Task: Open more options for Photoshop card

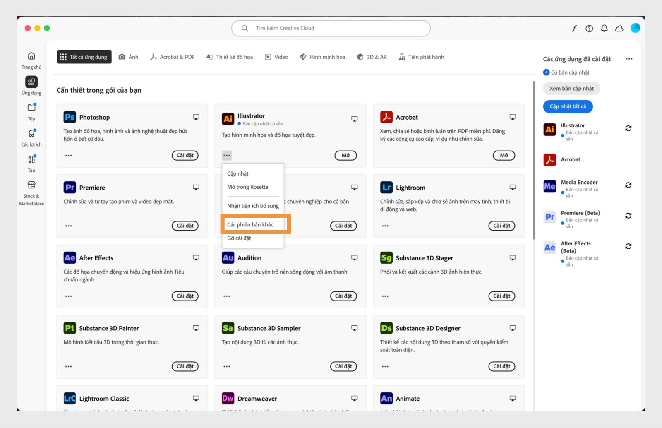Action: 68,156
